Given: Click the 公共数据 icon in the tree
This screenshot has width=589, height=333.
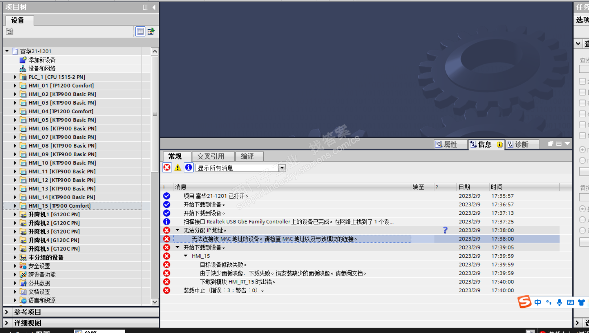Looking at the screenshot, I should click(x=23, y=283).
